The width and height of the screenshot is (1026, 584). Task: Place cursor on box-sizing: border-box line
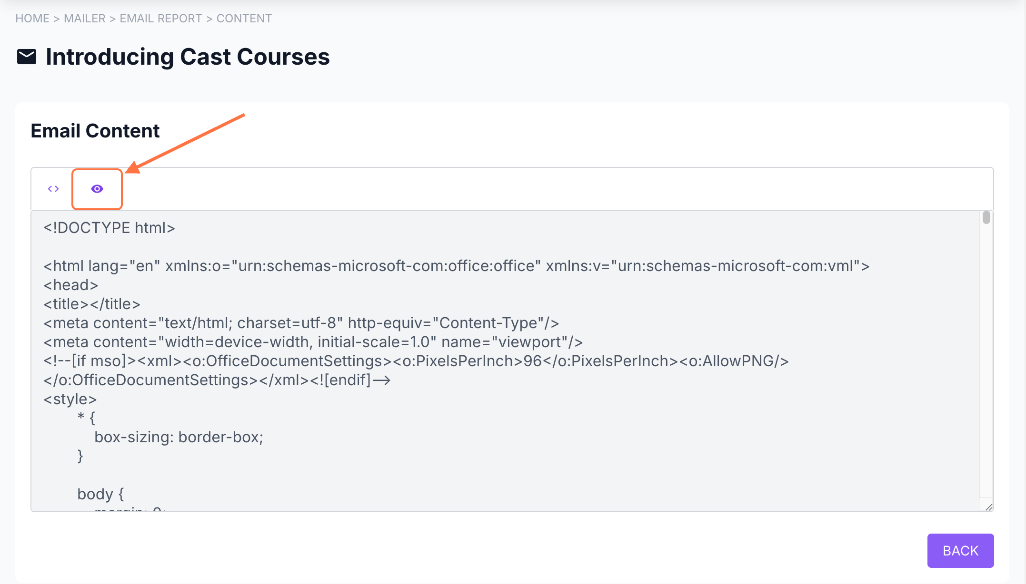179,437
